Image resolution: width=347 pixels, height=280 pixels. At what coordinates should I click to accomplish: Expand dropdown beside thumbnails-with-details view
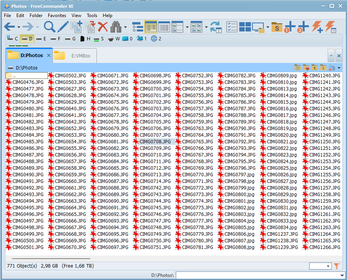tap(187, 27)
